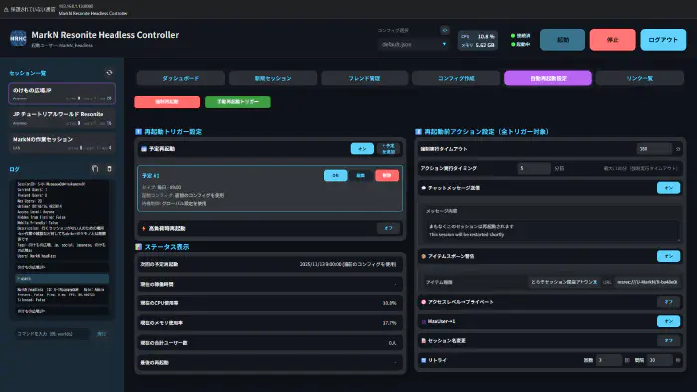
Task: Click the lightning bolt icon for 高負荷時再起動
Action: [x=144, y=228]
